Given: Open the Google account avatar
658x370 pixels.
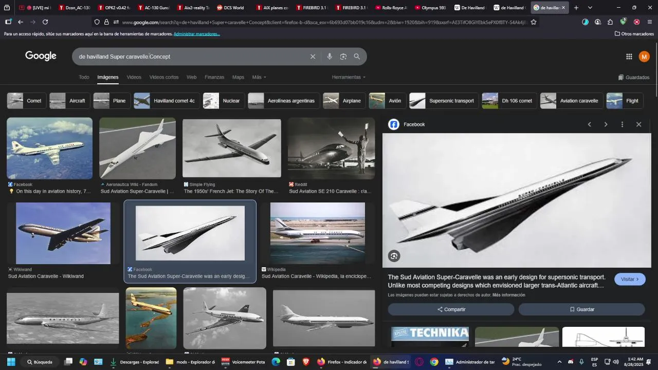Looking at the screenshot, I should coord(644,57).
